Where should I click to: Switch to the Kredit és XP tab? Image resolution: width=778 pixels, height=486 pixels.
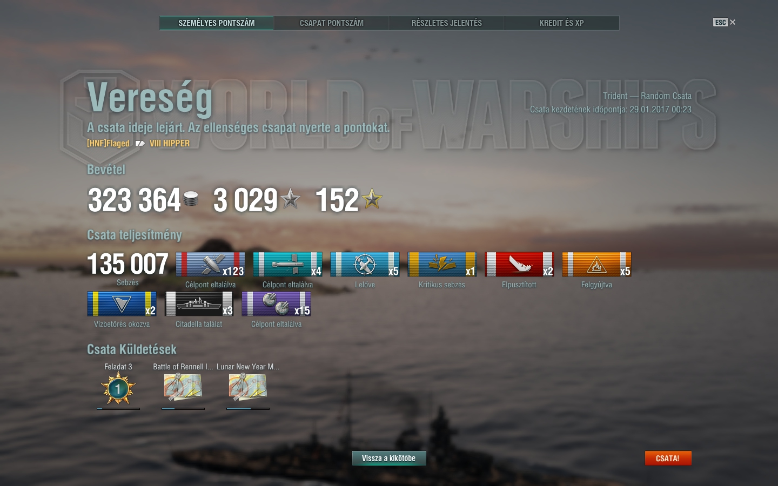(x=562, y=23)
